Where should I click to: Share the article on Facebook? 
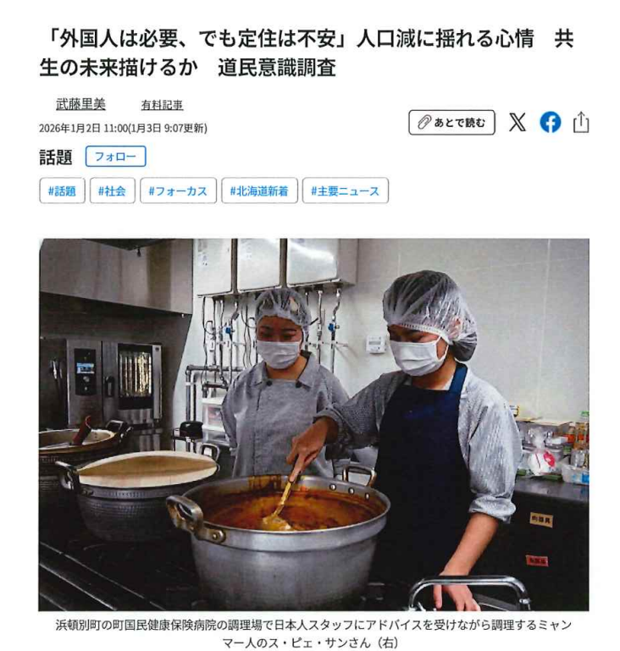coord(550,123)
